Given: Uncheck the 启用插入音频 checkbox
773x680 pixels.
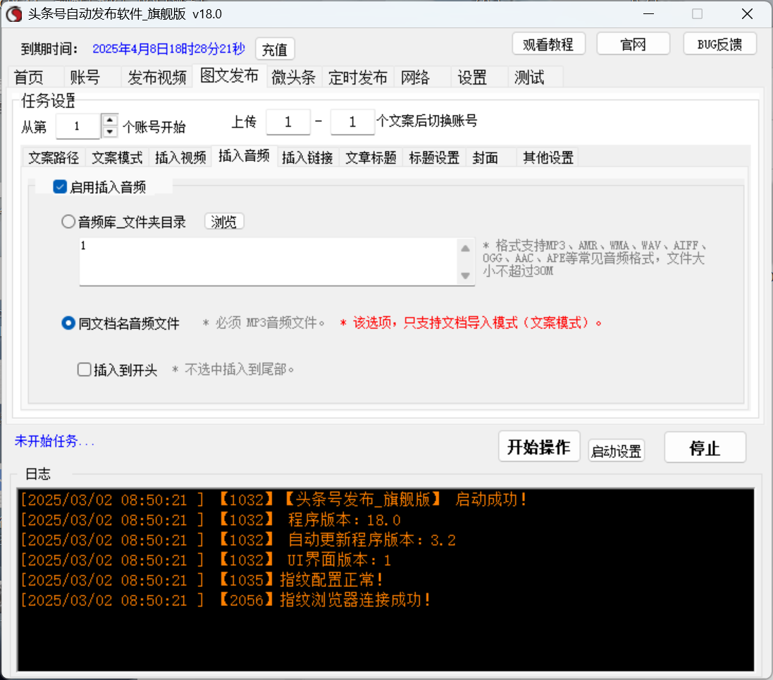Looking at the screenshot, I should click(x=60, y=187).
